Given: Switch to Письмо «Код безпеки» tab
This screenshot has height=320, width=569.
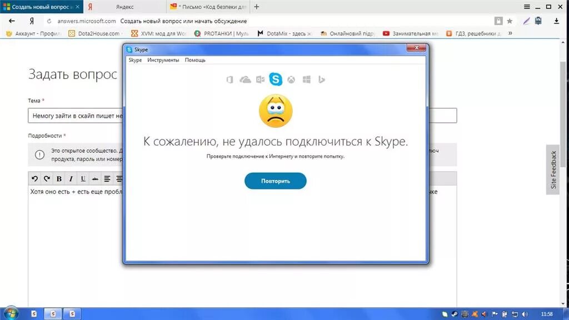Looking at the screenshot, I should tap(209, 7).
